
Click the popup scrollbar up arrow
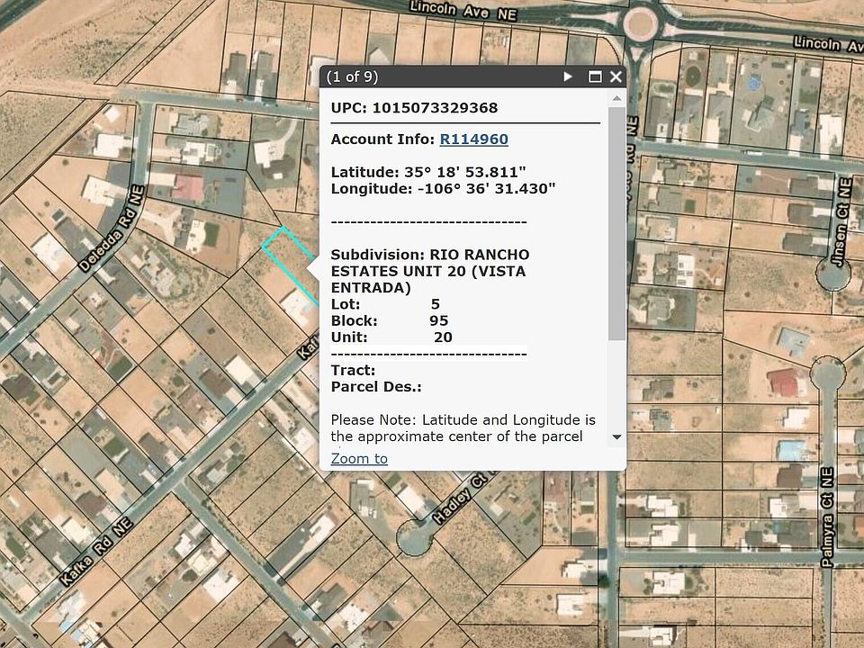pyautogui.click(x=616, y=96)
